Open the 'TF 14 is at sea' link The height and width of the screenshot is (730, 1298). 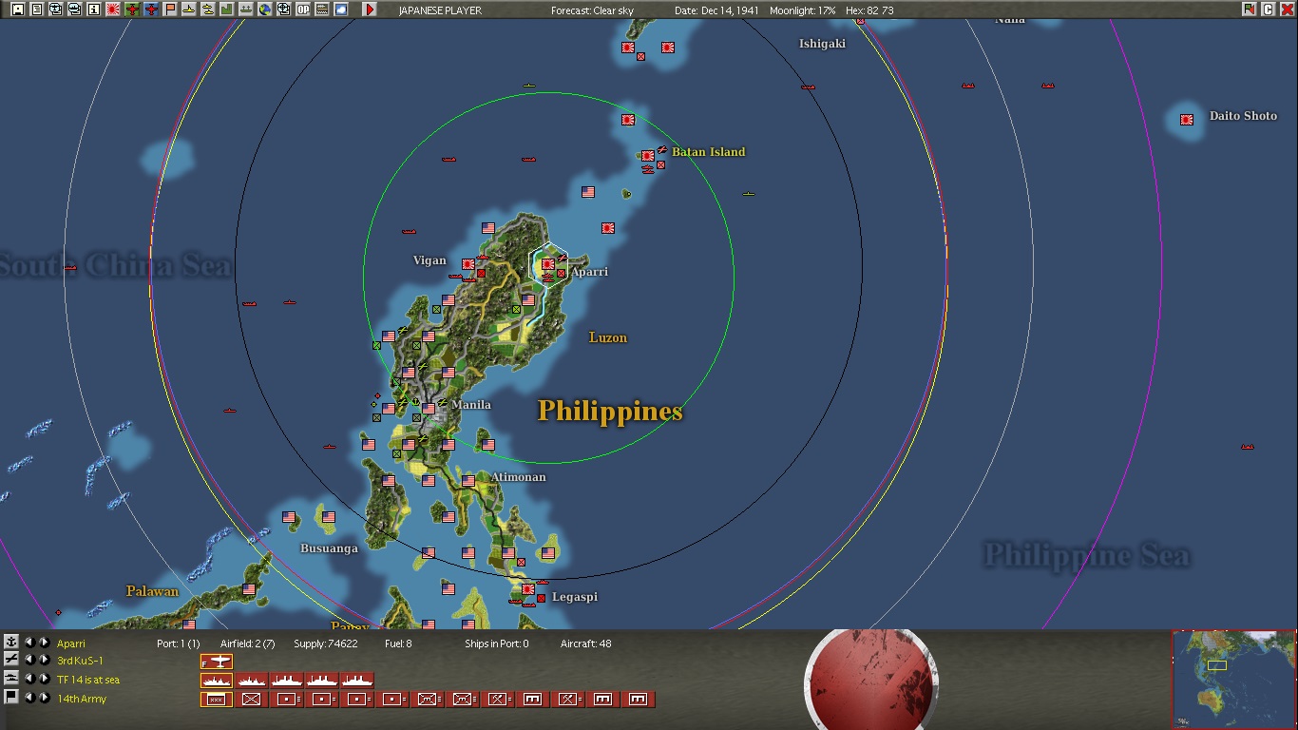88,680
